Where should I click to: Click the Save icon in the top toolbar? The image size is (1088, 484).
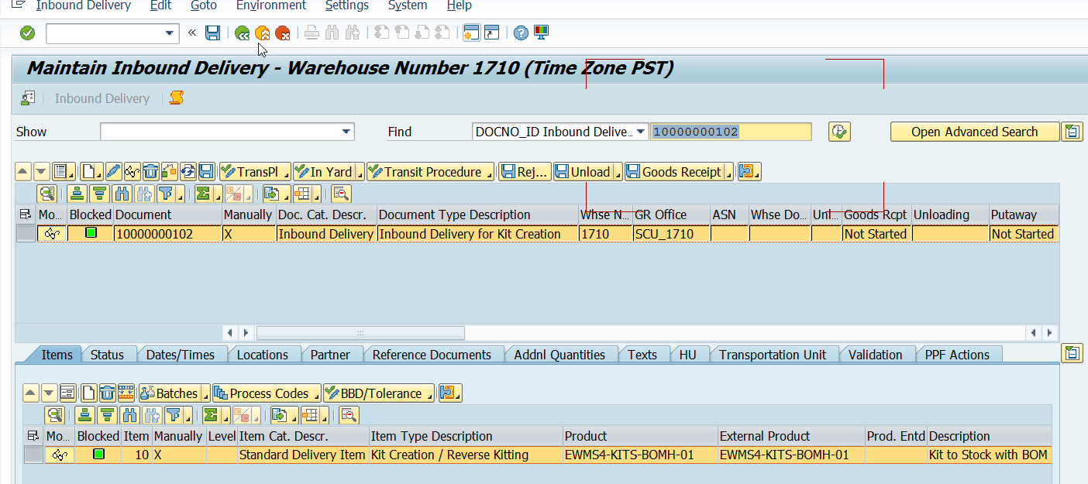tap(213, 33)
